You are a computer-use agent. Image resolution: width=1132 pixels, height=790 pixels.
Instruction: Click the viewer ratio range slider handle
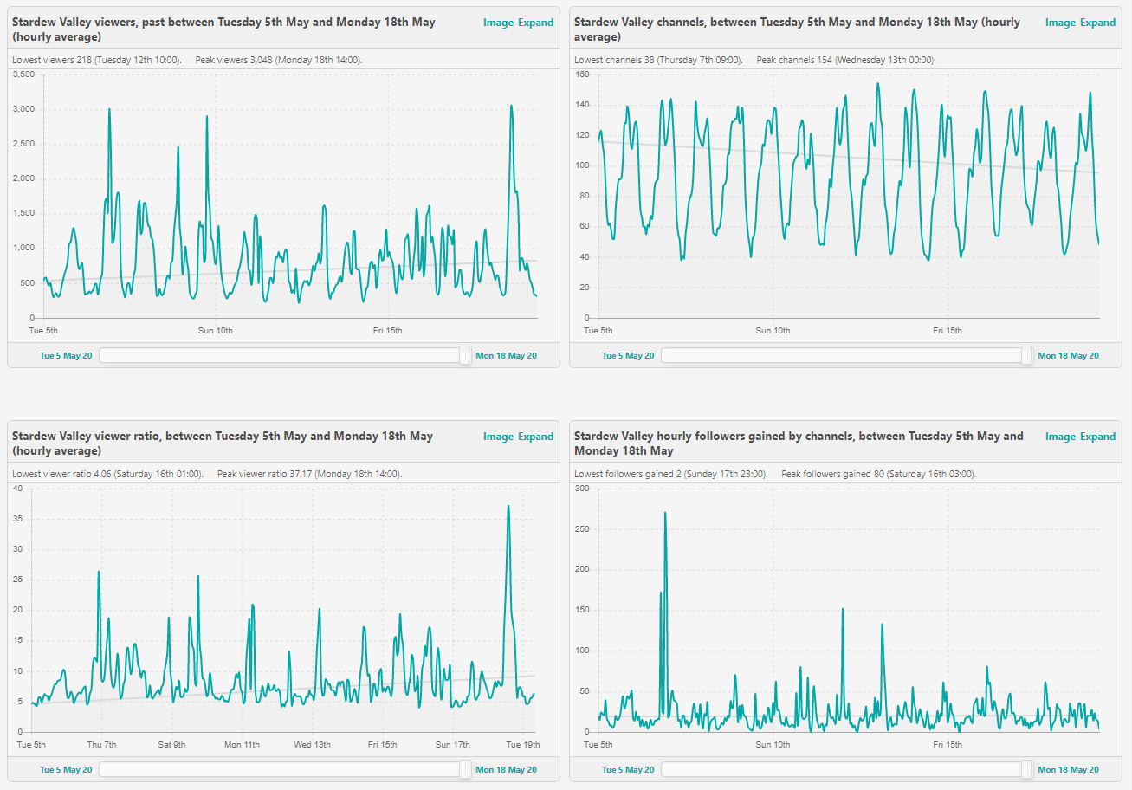pos(465,769)
